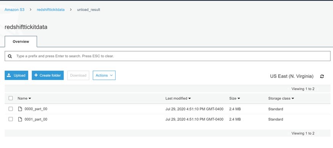Check the box for 0000_part_00
The height and width of the screenshot is (148, 333).
[11, 109]
